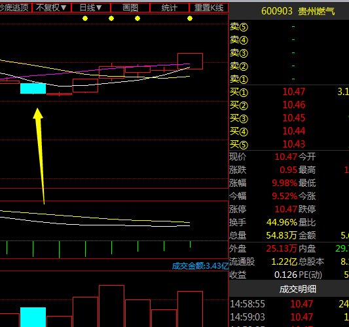Screen dimensions: 349x327
Task: Open the 成交明细 trade details header
Action: tap(297, 289)
